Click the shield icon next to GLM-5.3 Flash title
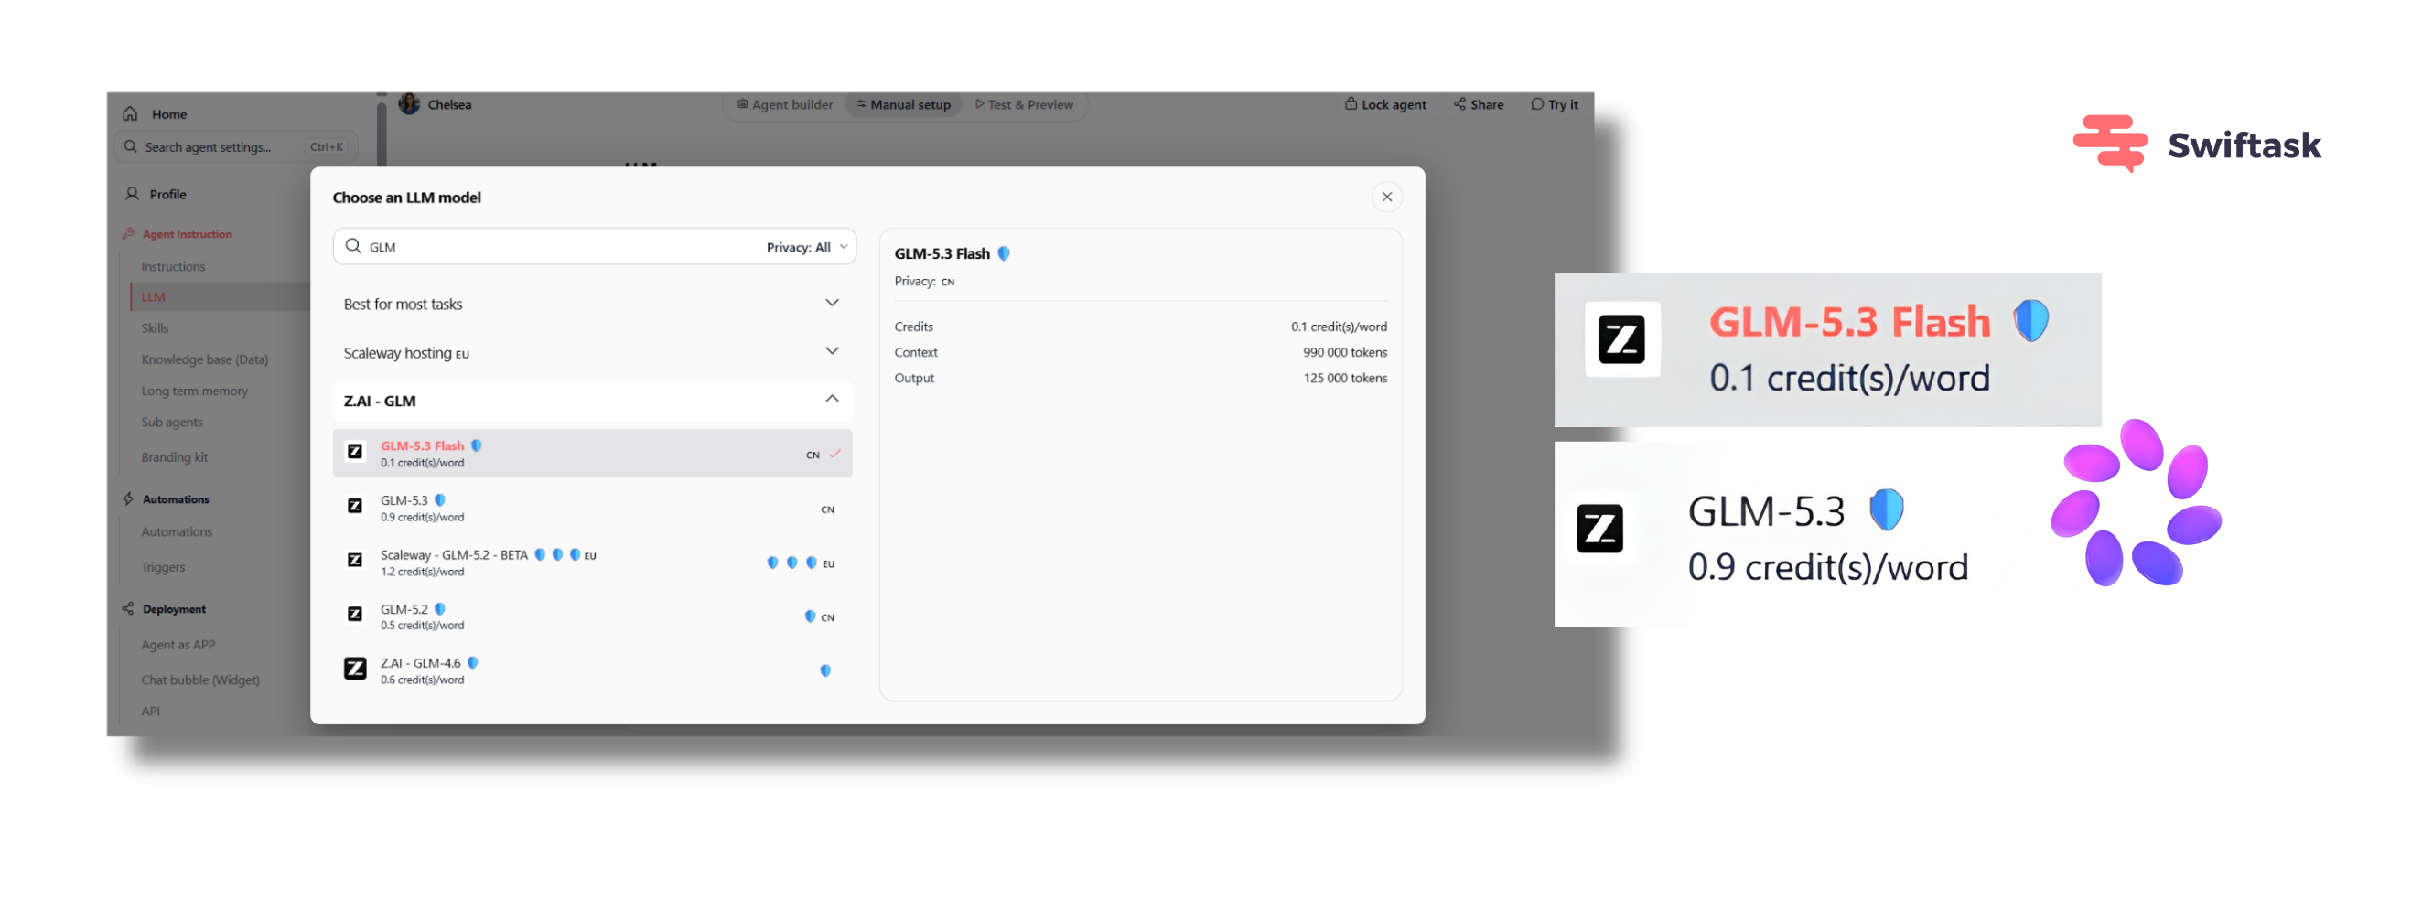The image size is (2433, 900). click(x=1004, y=253)
